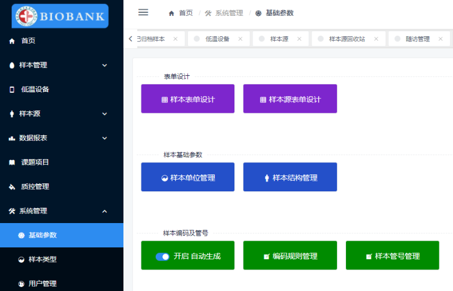Click the hamburger menu collapse icon
The image size is (453, 291).
coord(143,12)
